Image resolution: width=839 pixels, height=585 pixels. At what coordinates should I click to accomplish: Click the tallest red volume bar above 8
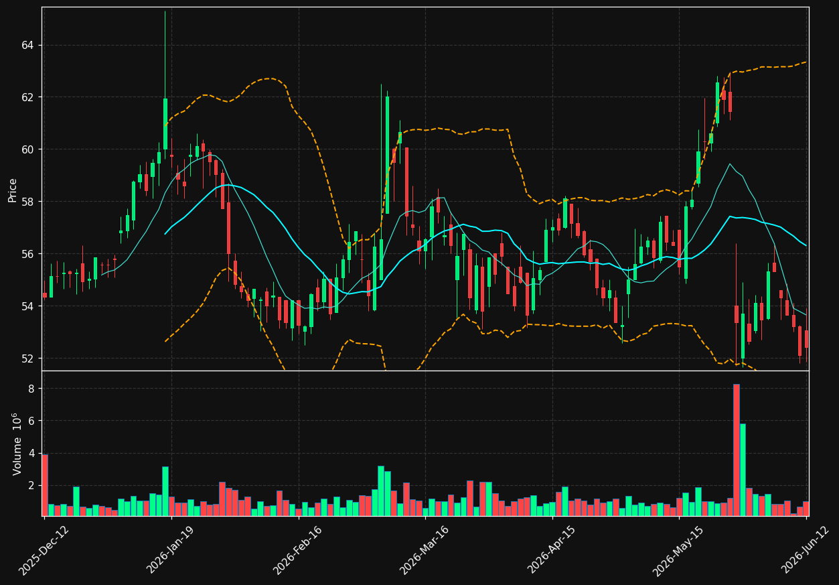737,450
